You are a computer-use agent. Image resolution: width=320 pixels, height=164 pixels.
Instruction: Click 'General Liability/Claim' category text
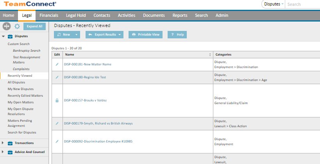231,103
